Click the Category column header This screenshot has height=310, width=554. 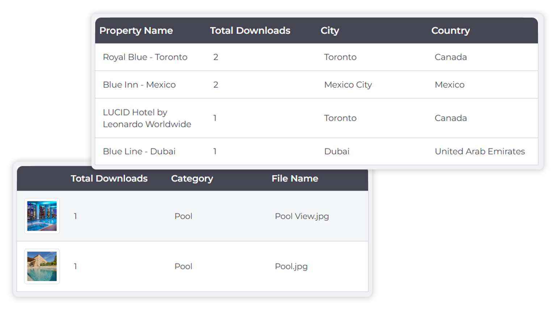point(192,179)
